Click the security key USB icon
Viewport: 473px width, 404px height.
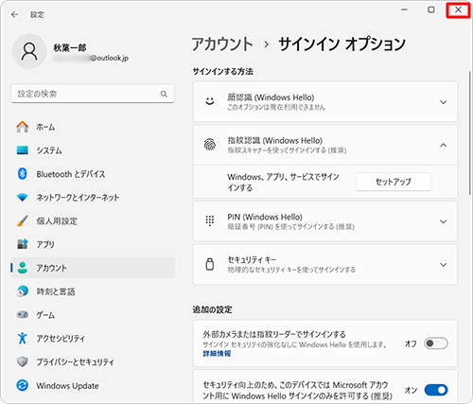[x=210, y=264]
